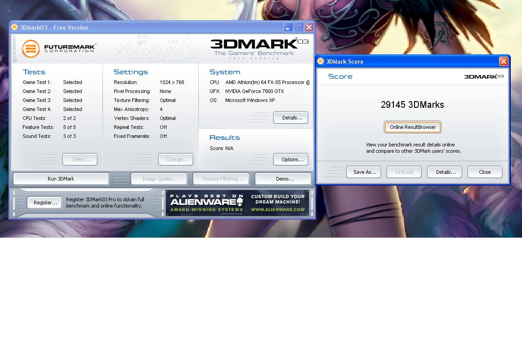The width and height of the screenshot is (522, 345).
Task: Click the System section heading
Action: tap(225, 72)
